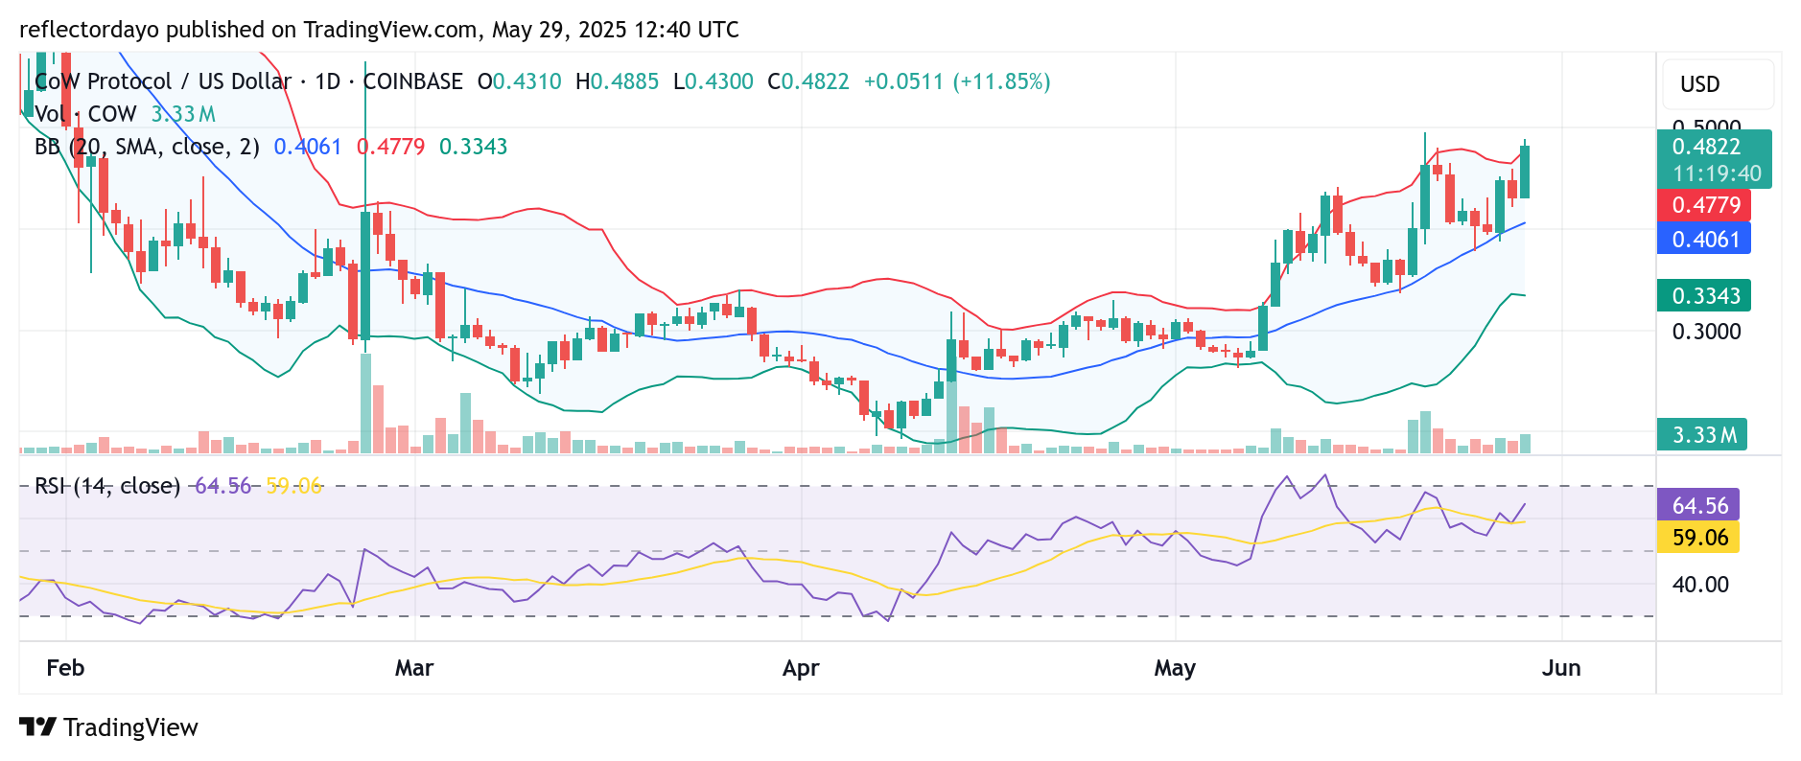Viewport: 1801px width, 761px height.
Task: Click the volume legend value 3.33 M
Action: pyautogui.click(x=183, y=114)
